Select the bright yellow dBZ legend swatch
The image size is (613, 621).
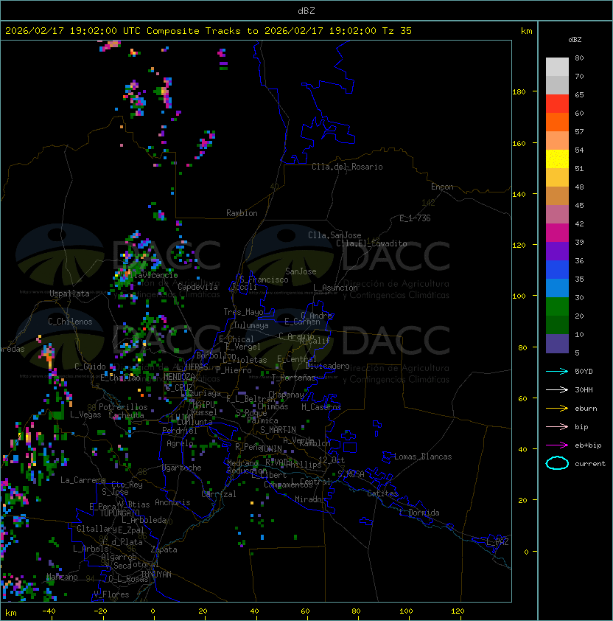click(x=557, y=159)
